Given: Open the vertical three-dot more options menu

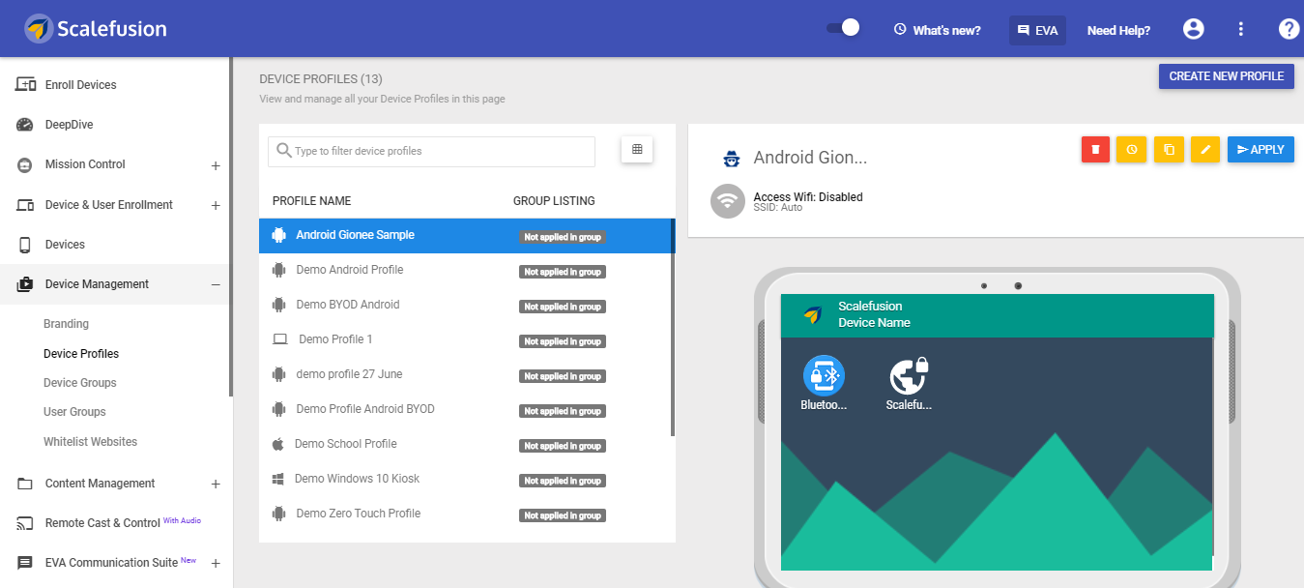Looking at the screenshot, I should coord(1241,29).
